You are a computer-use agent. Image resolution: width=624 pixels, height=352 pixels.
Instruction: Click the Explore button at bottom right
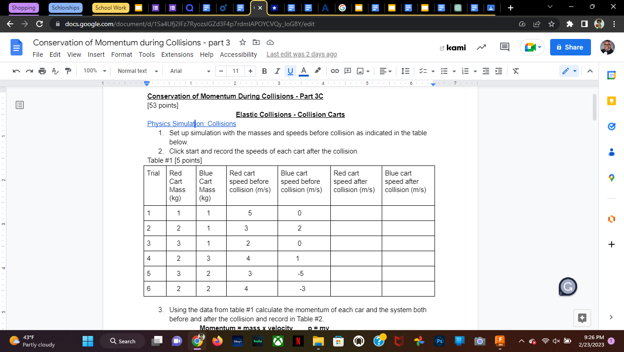[582, 318]
